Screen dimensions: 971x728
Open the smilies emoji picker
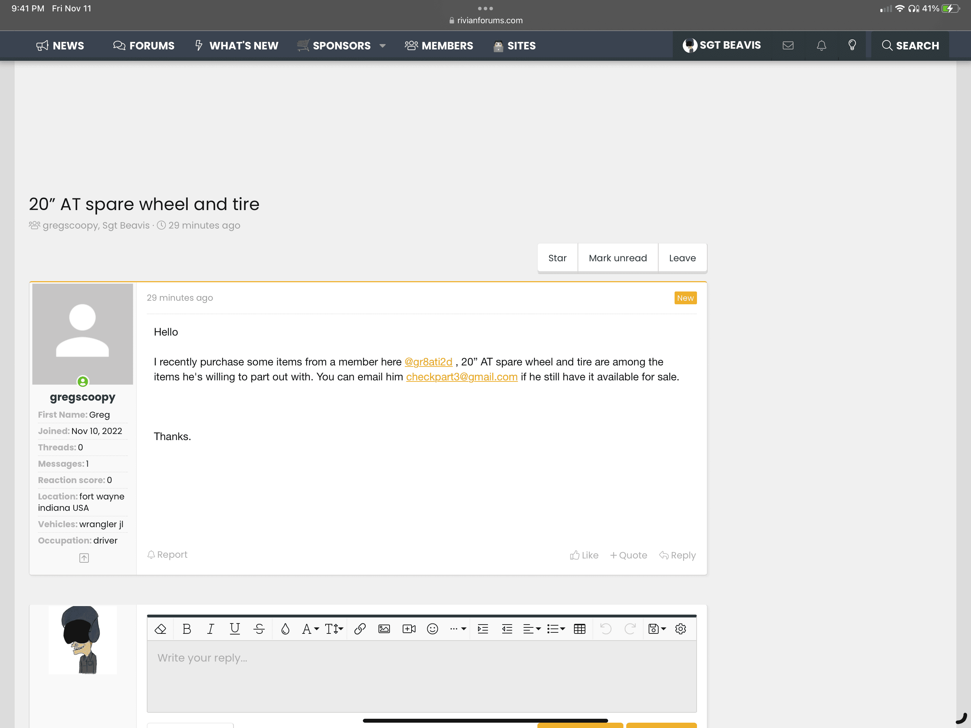tap(433, 629)
